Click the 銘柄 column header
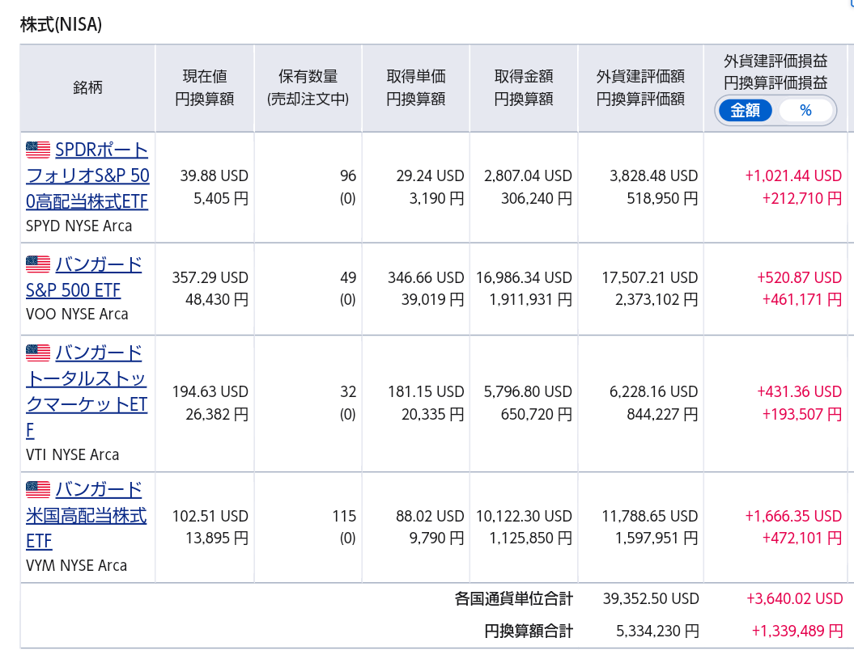 pyautogui.click(x=87, y=87)
